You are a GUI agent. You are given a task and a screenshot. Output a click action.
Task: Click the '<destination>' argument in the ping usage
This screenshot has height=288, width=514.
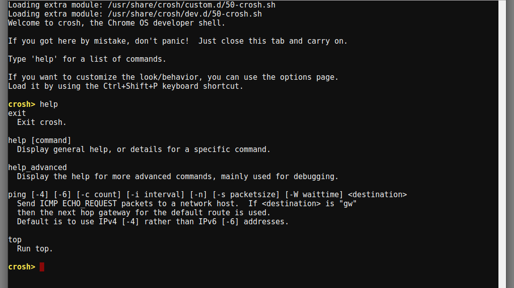377,195
